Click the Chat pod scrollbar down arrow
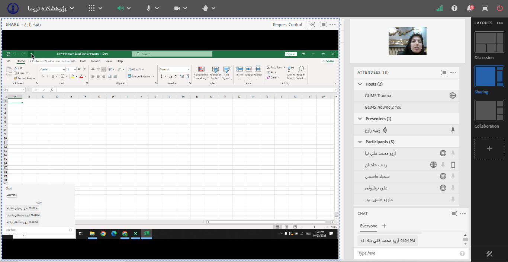 coord(465,244)
